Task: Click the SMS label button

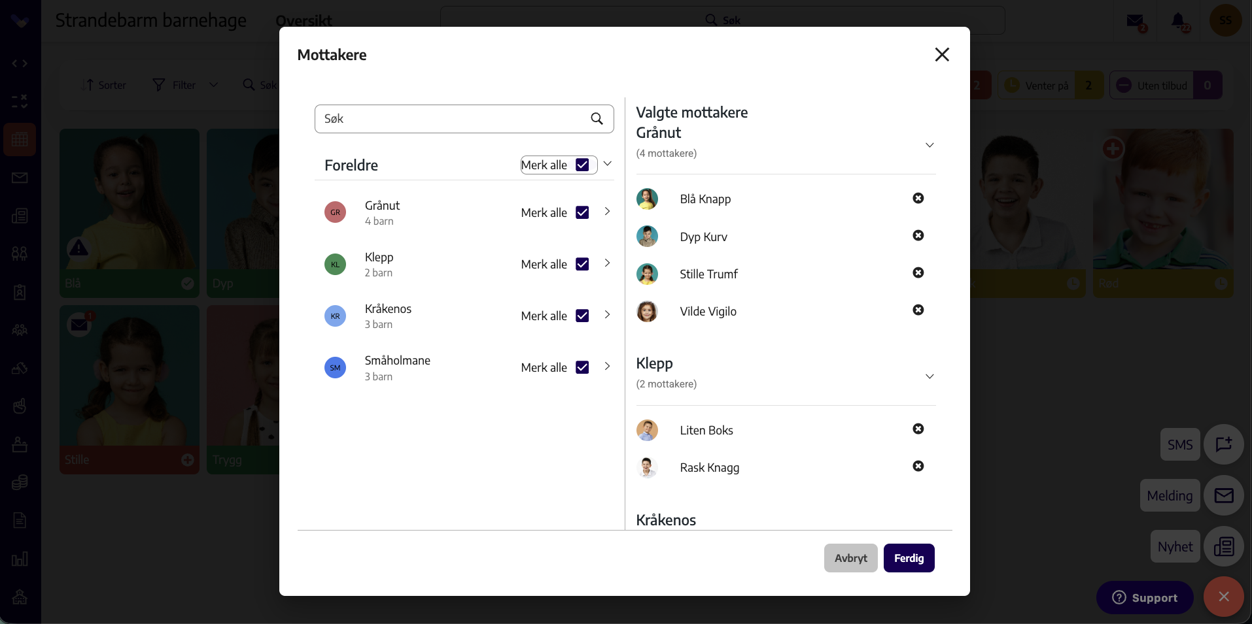Action: click(1180, 444)
